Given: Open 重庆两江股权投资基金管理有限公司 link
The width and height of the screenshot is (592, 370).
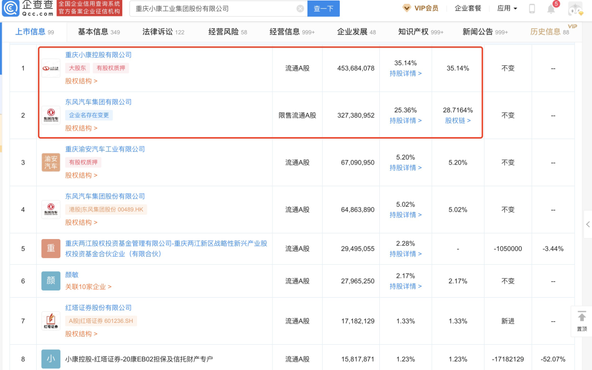Looking at the screenshot, I should (x=166, y=248).
